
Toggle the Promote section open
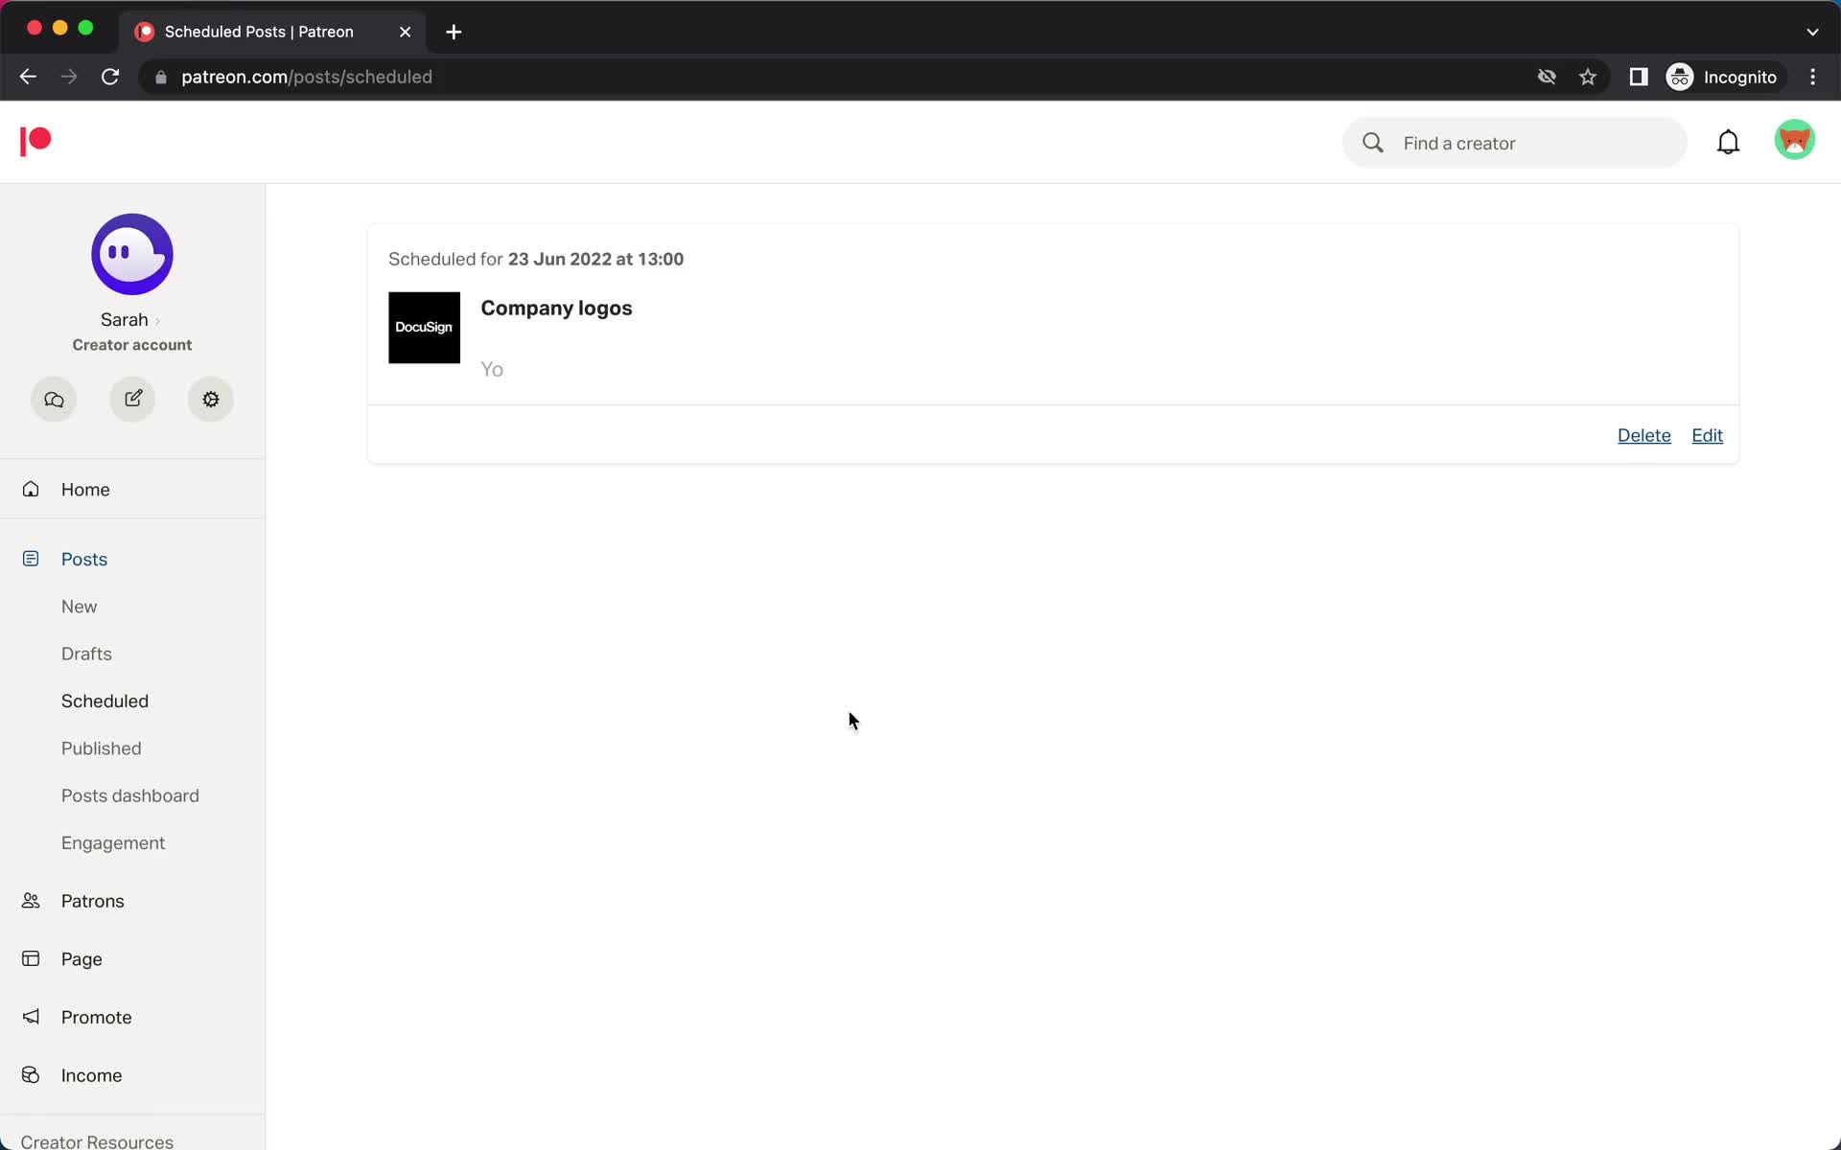click(x=96, y=1016)
